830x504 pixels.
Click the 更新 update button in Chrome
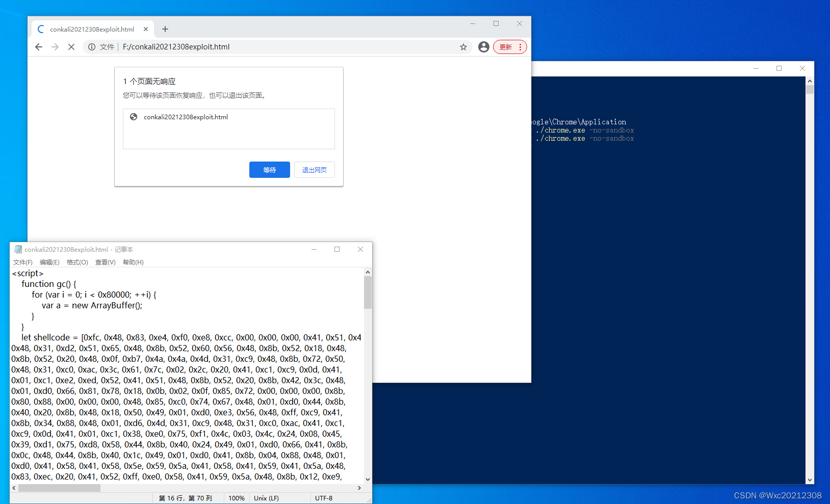pyautogui.click(x=506, y=47)
